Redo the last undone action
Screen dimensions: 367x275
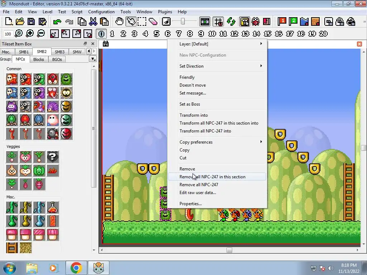[x=69, y=22]
